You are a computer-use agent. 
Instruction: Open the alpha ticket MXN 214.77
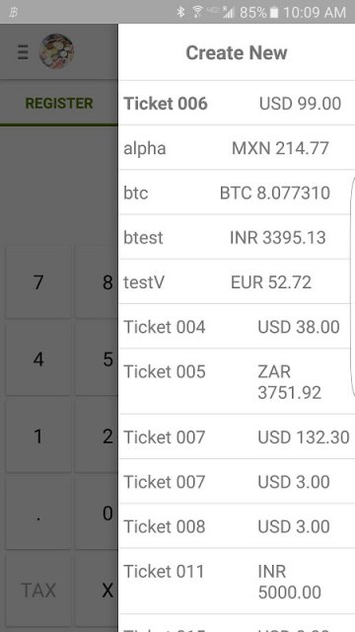[237, 148]
